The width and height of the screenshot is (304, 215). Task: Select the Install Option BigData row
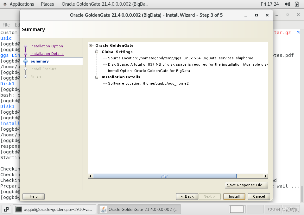coord(149,71)
